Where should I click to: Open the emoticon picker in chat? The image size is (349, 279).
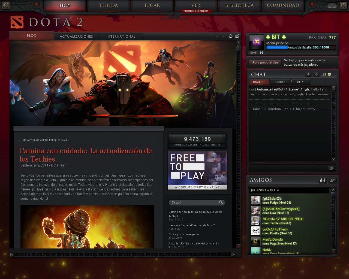coord(331,168)
